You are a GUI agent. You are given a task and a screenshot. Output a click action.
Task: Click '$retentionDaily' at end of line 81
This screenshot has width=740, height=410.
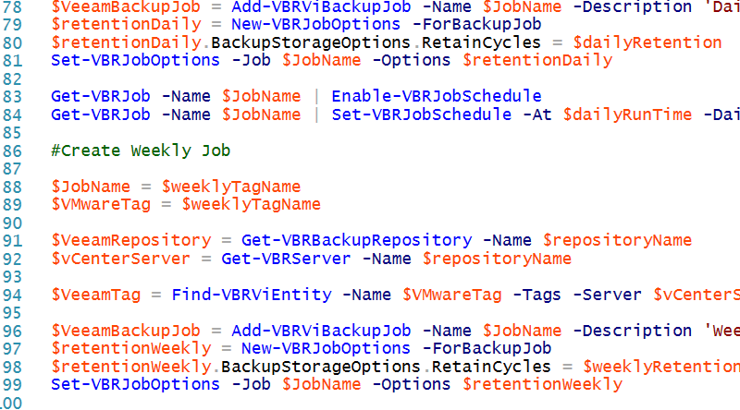tap(537, 60)
